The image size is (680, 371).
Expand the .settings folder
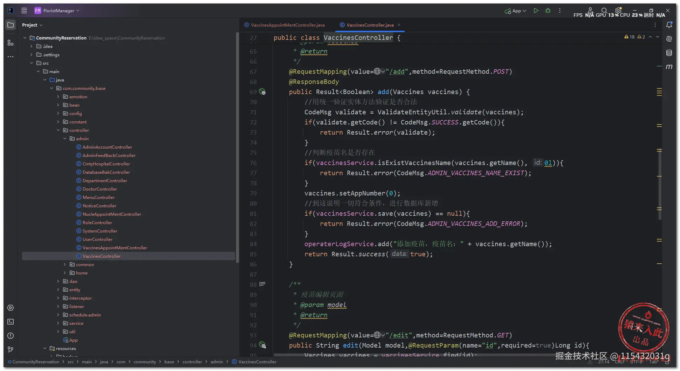[32, 55]
